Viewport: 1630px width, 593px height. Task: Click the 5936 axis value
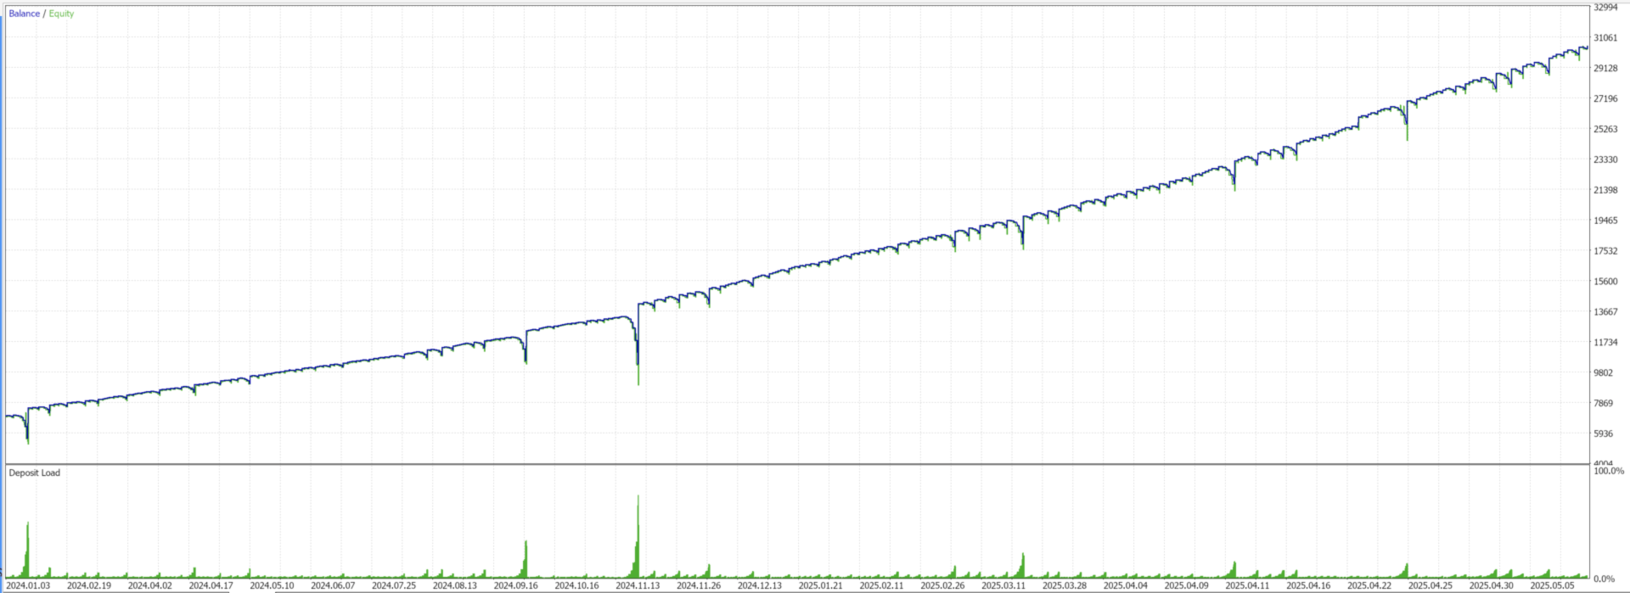point(1603,434)
